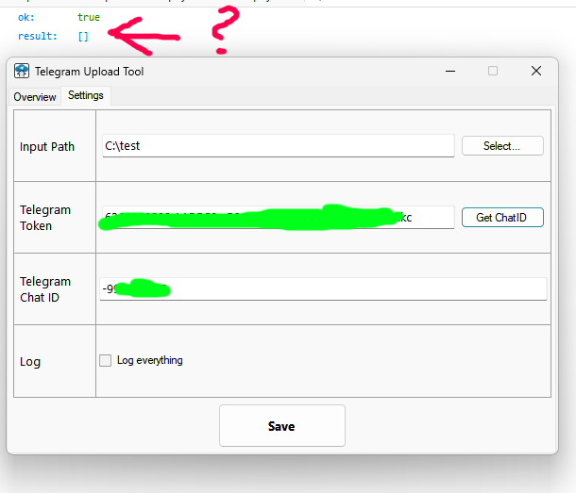Click the Telegram Upload Tool title text
576x493 pixels.
pyautogui.click(x=90, y=72)
